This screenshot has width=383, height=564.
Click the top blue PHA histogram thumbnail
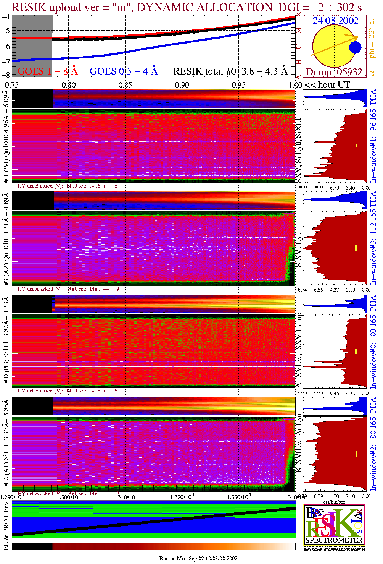pos(335,99)
